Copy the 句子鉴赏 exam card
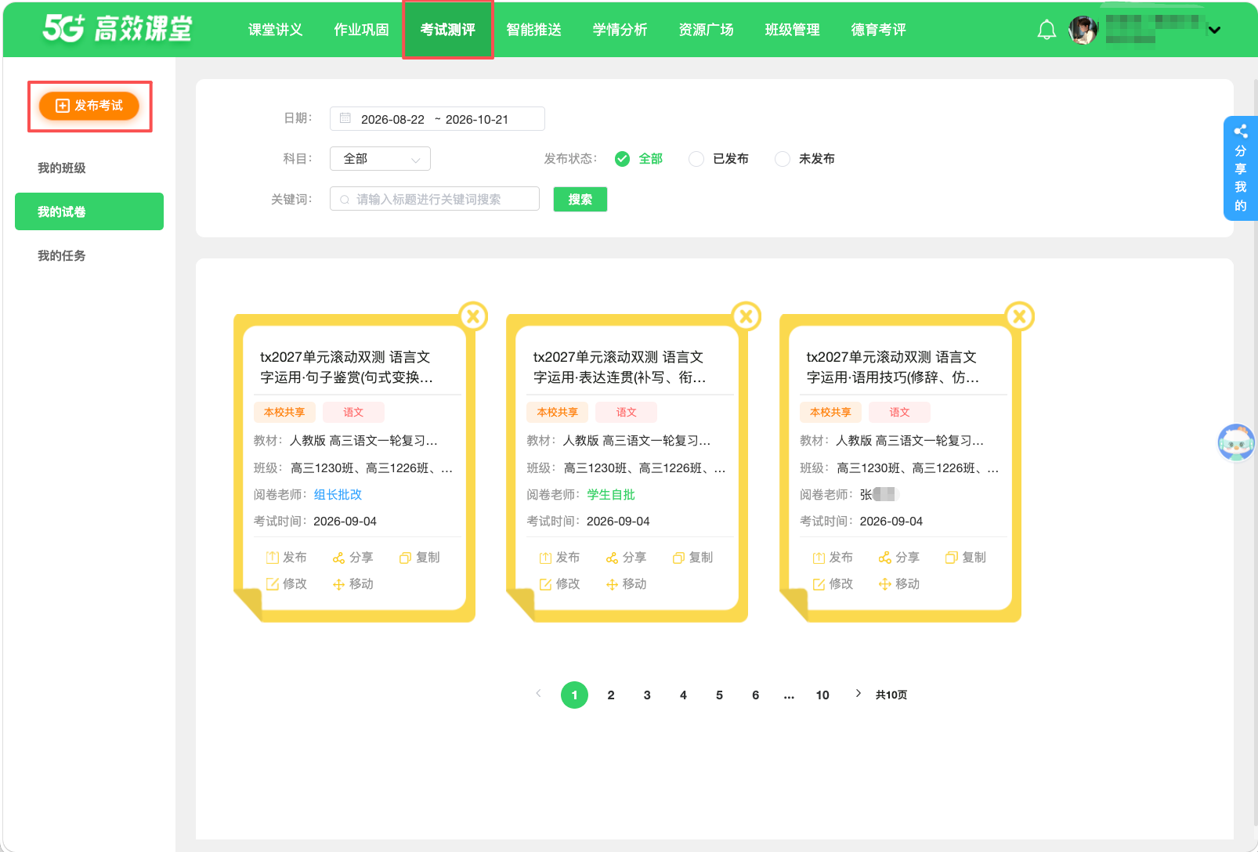The width and height of the screenshot is (1258, 852). [420, 558]
